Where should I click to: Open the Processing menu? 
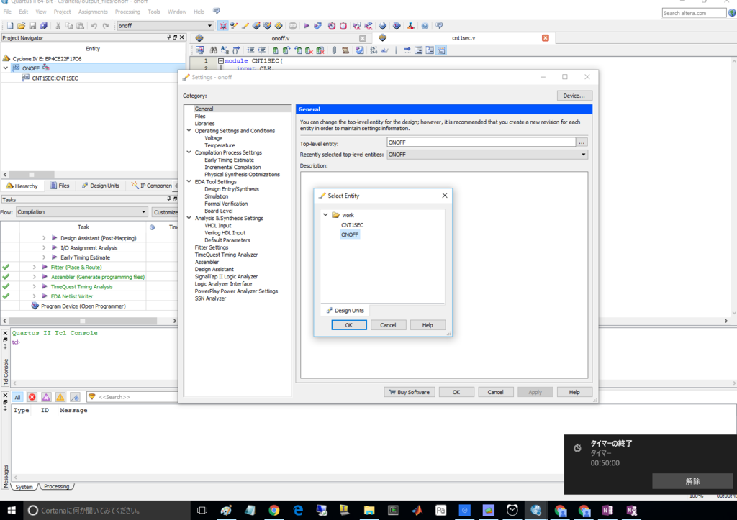click(127, 12)
